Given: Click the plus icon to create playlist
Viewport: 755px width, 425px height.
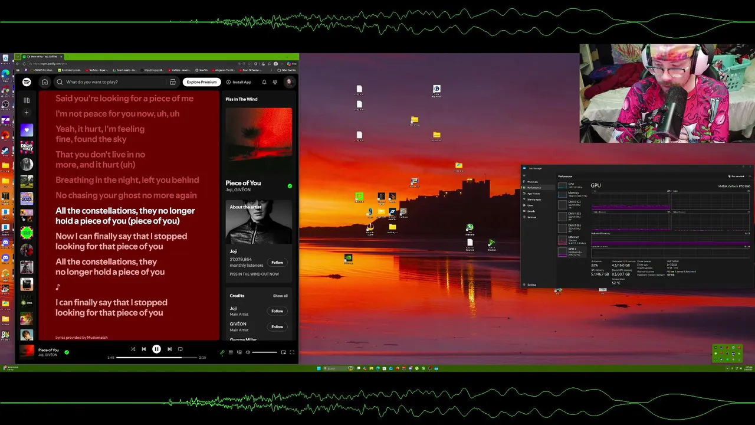Looking at the screenshot, I should [27, 113].
